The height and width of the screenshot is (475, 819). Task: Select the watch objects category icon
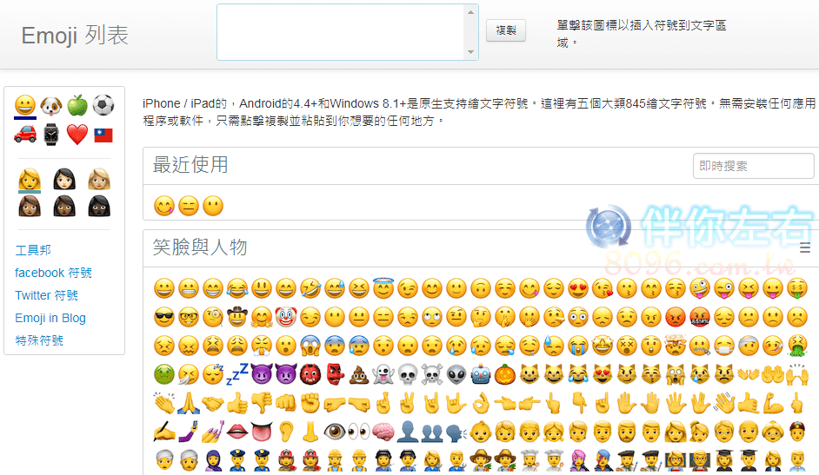(x=51, y=135)
